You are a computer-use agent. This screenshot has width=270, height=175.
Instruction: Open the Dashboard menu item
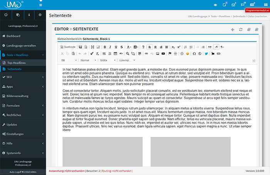click(x=23, y=36)
